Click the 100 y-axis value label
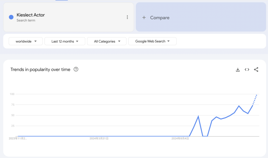 pos(12,94)
